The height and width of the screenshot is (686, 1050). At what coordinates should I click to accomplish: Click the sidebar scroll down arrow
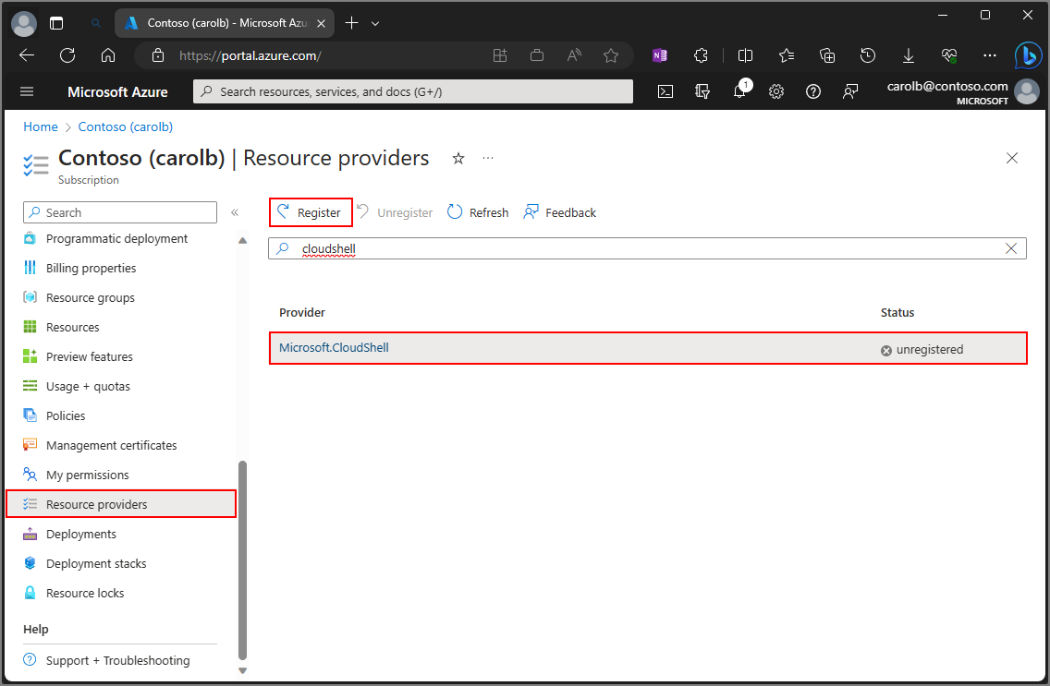coord(242,670)
